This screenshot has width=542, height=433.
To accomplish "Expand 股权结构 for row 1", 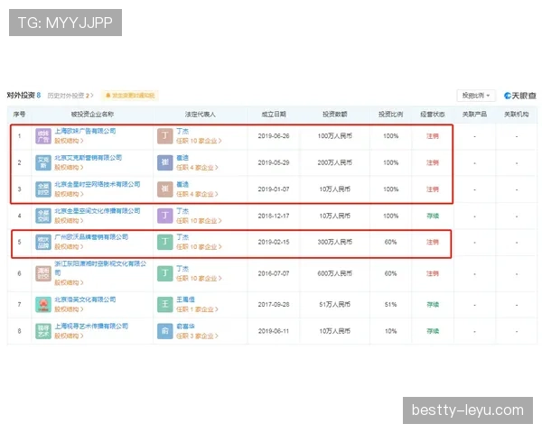I will point(69,141).
